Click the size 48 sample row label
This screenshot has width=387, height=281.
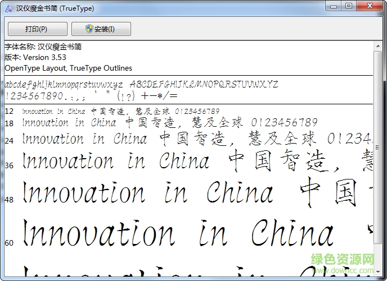[9, 200]
